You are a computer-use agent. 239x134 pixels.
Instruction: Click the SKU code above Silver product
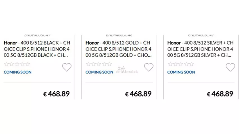tap(201, 36)
